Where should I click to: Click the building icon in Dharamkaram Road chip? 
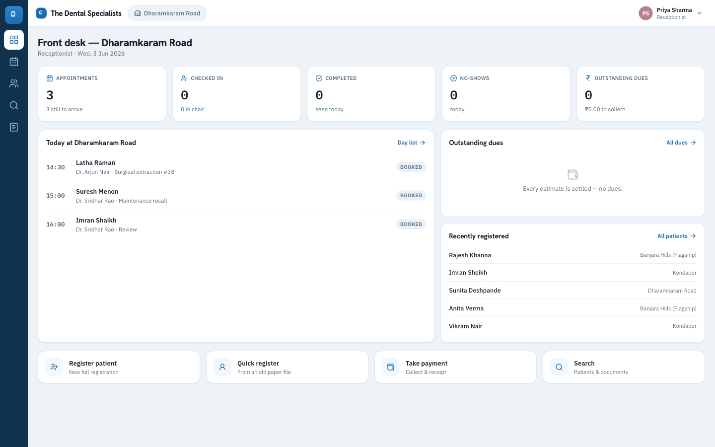coord(138,13)
